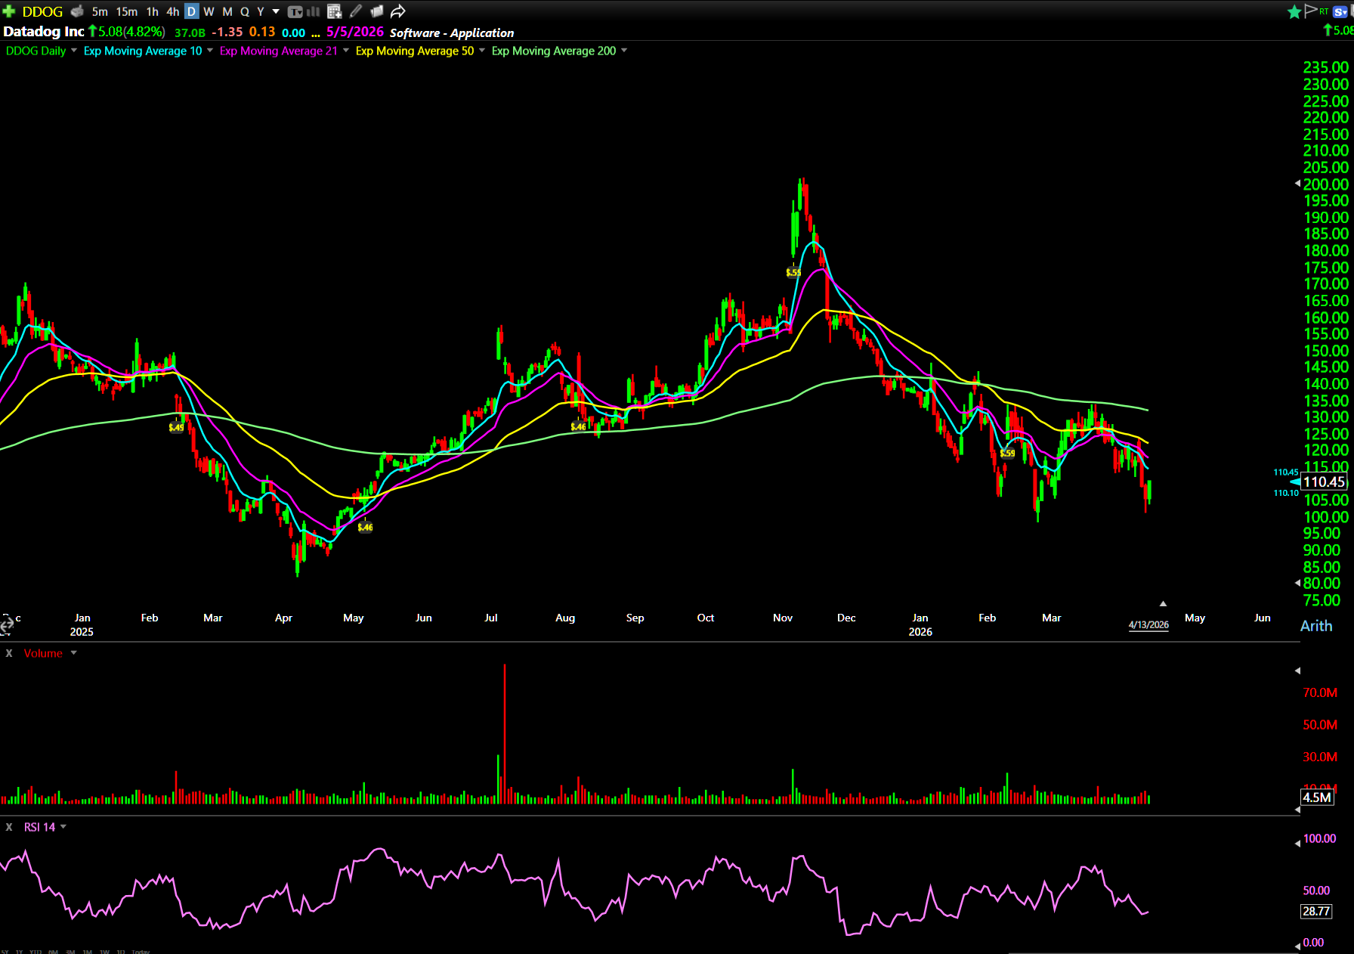Select the 15m timeframe
The width and height of the screenshot is (1354, 954).
tap(126, 11)
